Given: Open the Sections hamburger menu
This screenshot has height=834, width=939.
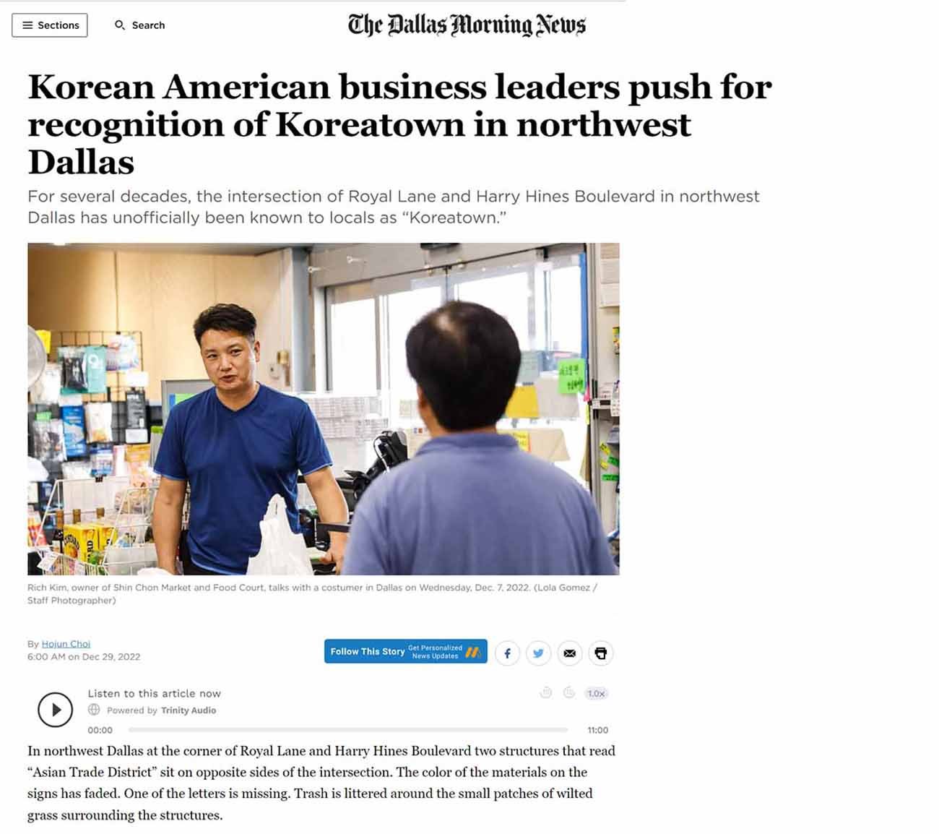Looking at the screenshot, I should 50,25.
